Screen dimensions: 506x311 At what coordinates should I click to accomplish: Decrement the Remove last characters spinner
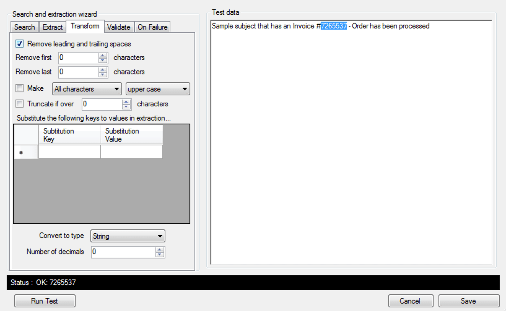[x=102, y=75]
